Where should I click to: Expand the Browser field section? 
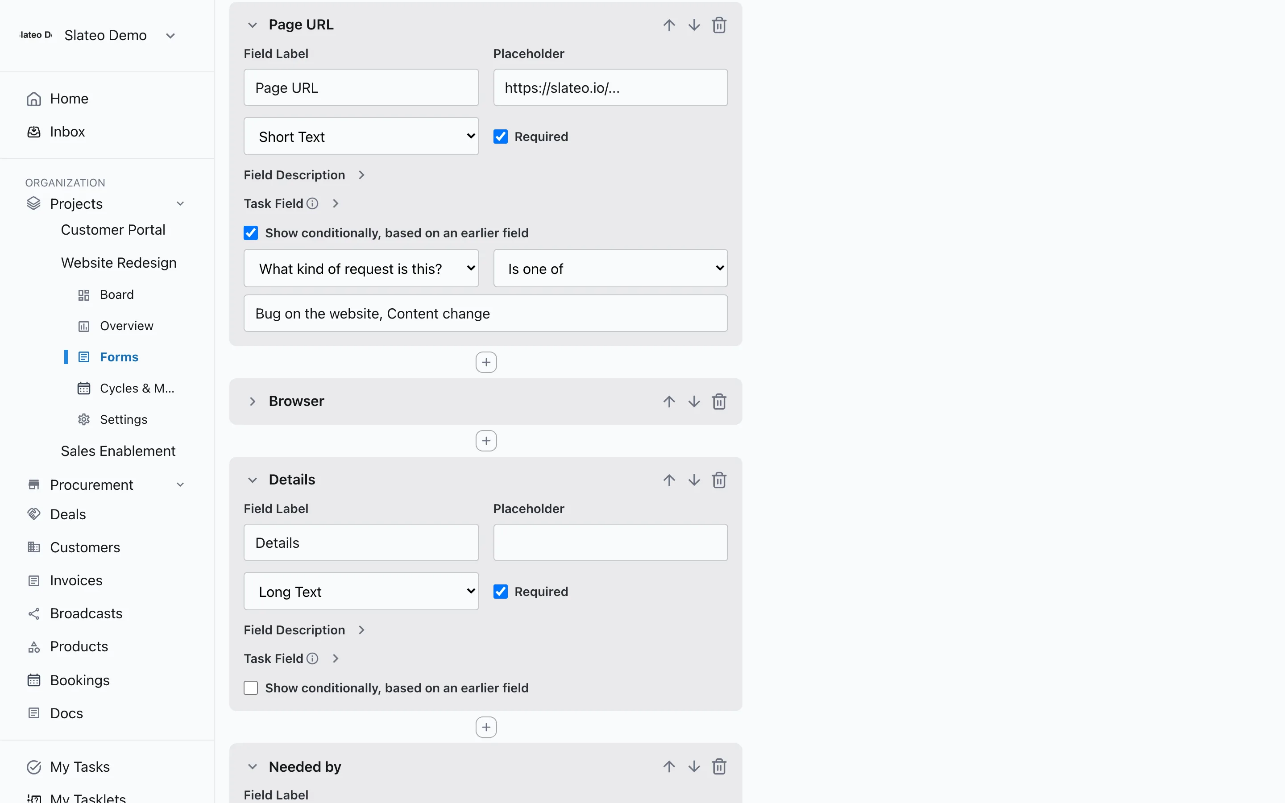click(x=252, y=401)
